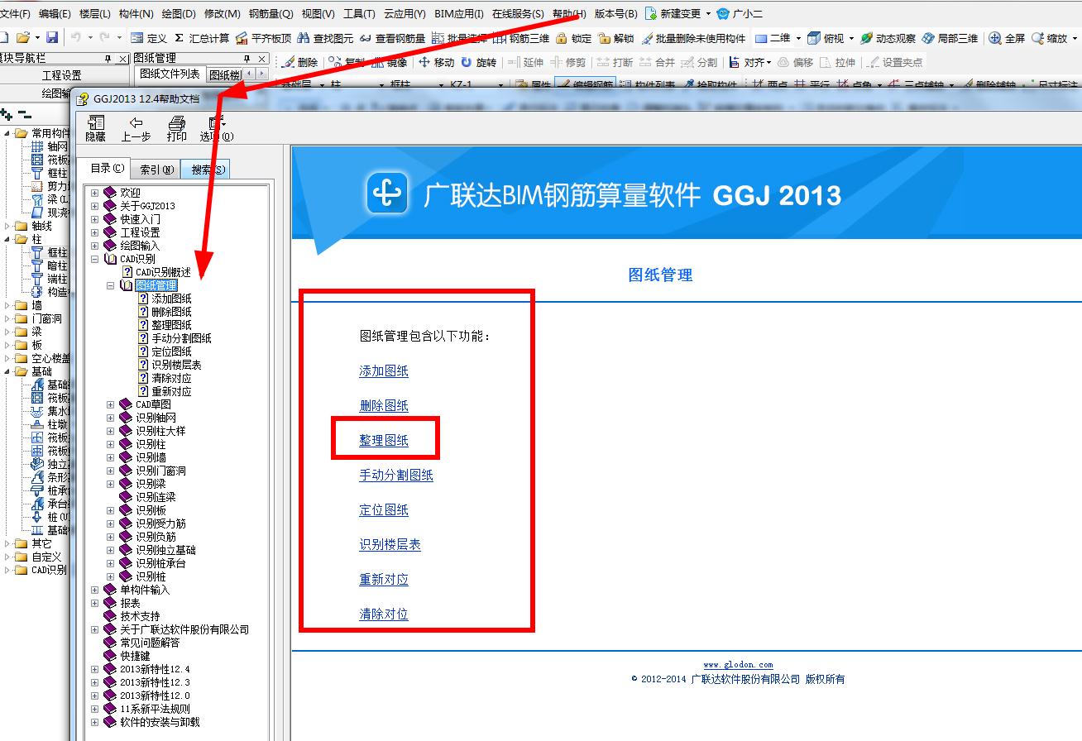Open the 清除对位 link in help content
This screenshot has width=1082, height=741.
click(384, 614)
